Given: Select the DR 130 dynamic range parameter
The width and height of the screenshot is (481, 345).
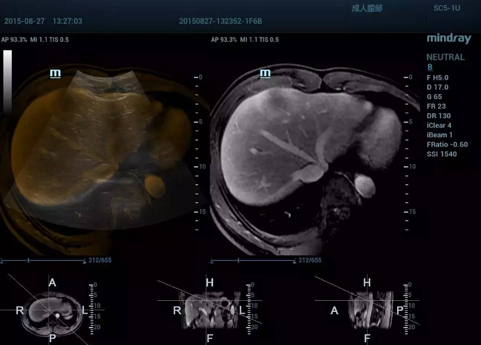Looking at the screenshot, I should coord(438,116).
